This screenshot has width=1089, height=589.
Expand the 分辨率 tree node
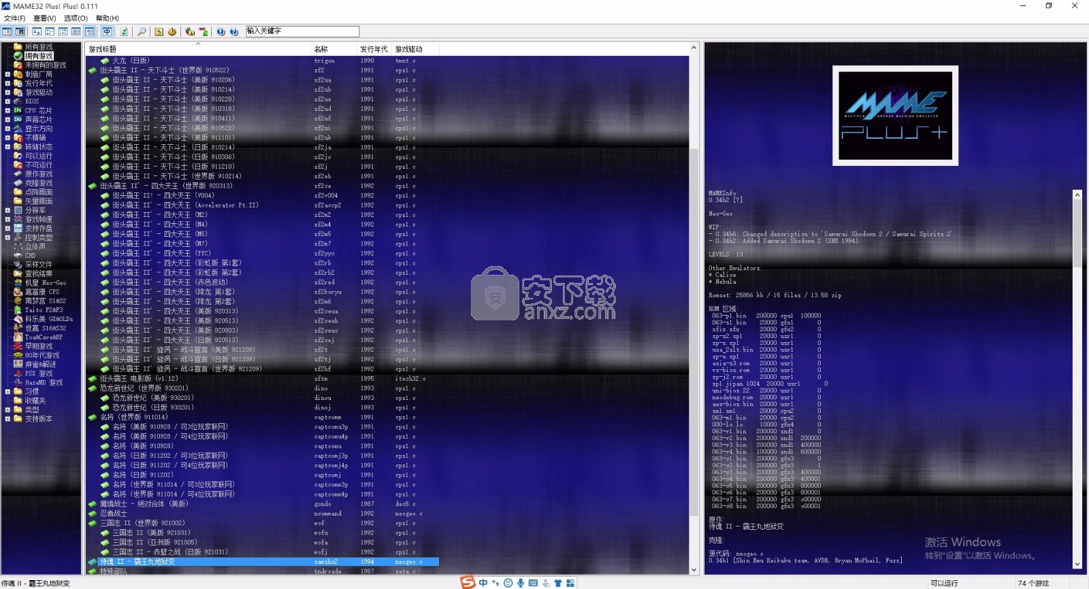pos(7,210)
